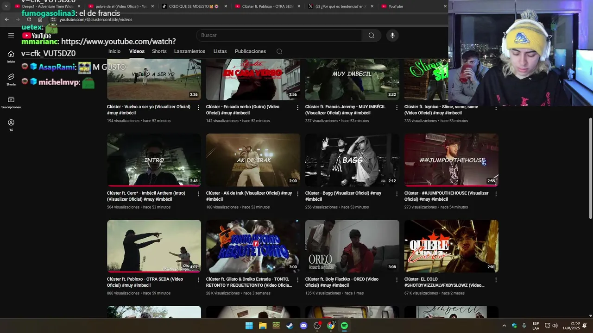
Task: Open options for Imbécil Anthem Intro video
Action: tap(199, 194)
